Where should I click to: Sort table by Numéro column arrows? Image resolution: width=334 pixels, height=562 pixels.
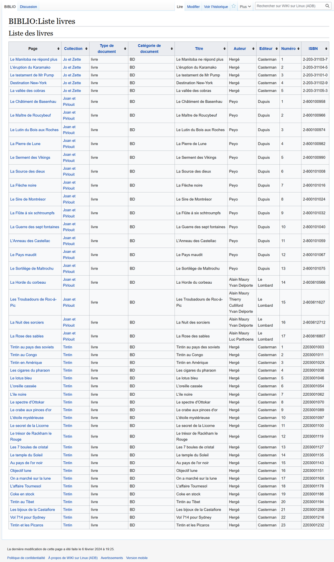click(298, 49)
